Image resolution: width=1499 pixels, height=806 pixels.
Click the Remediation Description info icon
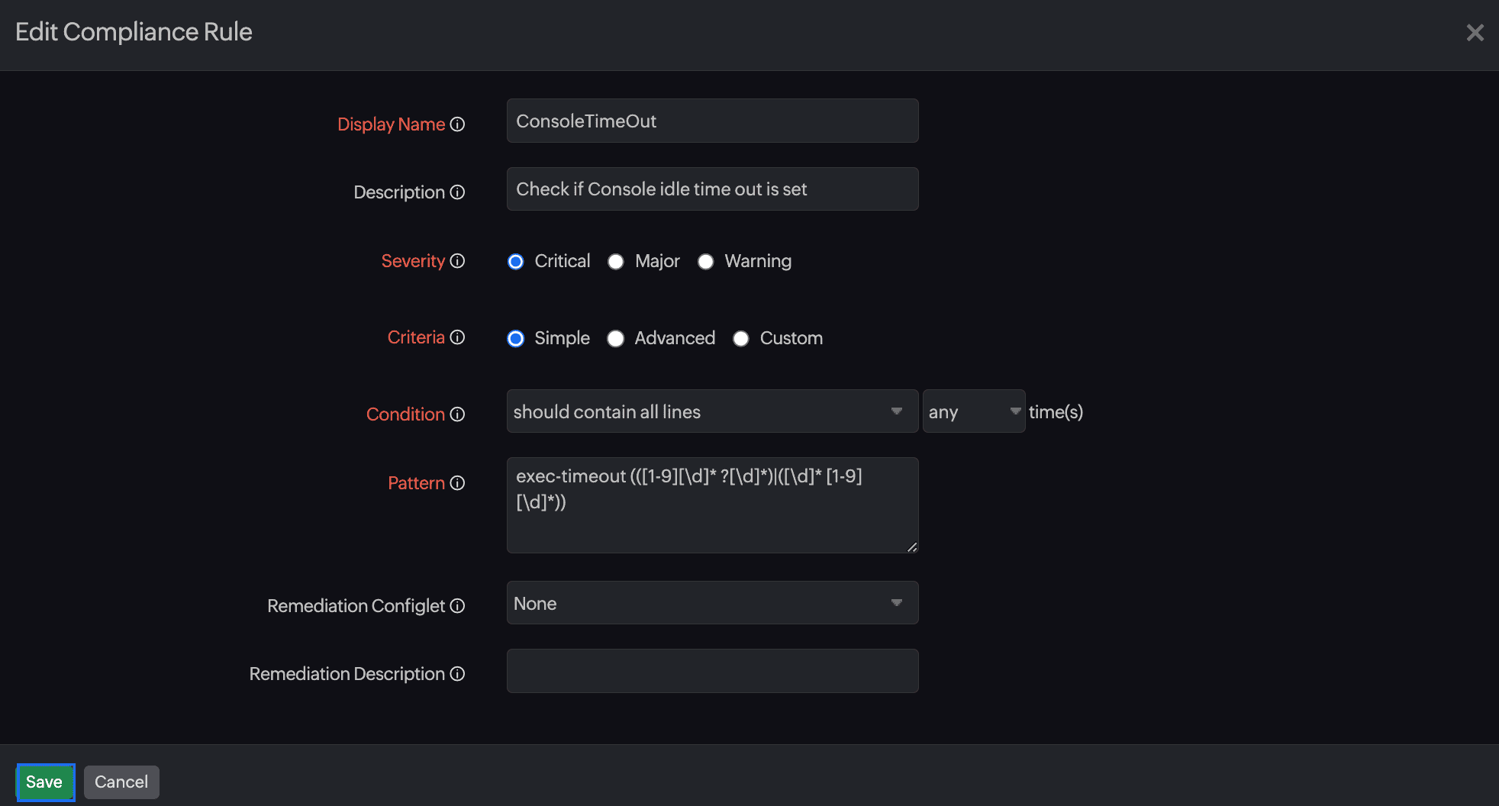457,674
